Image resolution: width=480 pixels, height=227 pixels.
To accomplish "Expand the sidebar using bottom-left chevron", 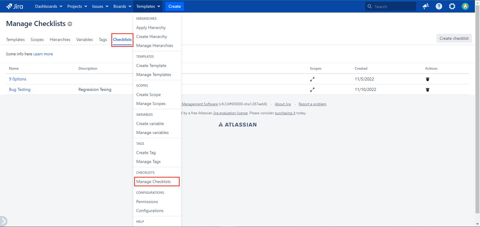I will (4, 222).
